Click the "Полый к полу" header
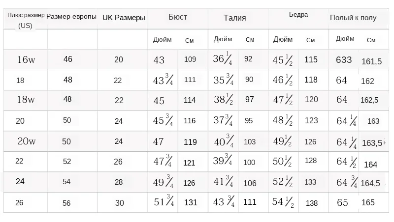The width and height of the screenshot is (394, 222). [353, 18]
